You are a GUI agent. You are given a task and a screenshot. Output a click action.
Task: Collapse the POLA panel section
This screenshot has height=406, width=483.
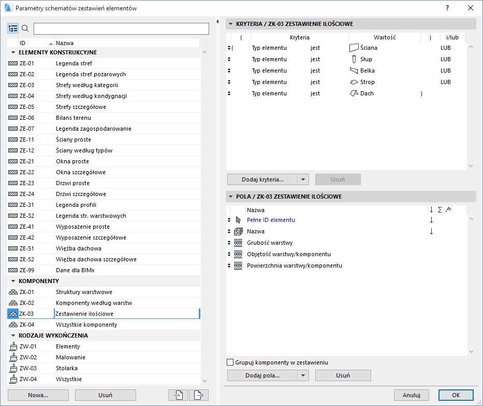(x=230, y=197)
